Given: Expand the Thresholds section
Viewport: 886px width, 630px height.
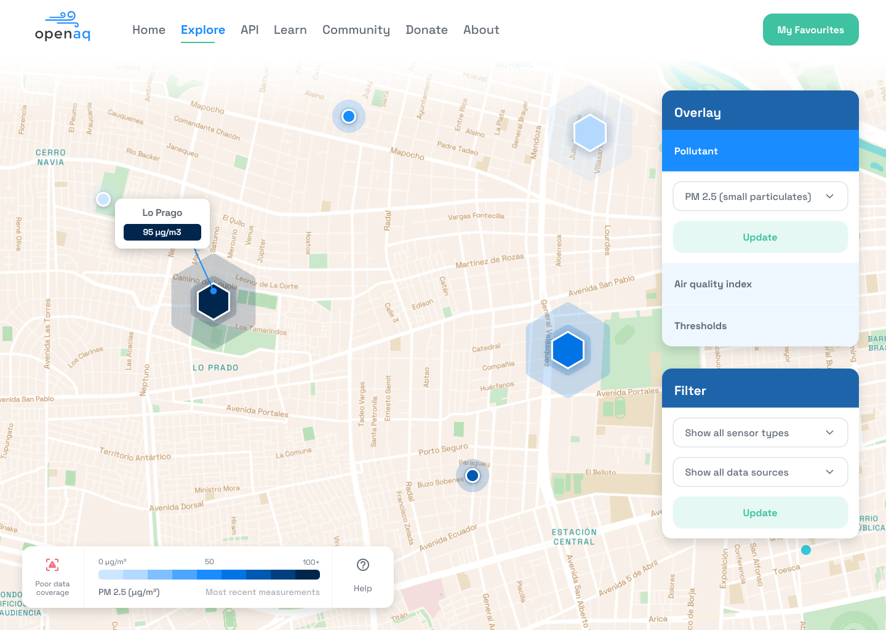Looking at the screenshot, I should [x=760, y=326].
